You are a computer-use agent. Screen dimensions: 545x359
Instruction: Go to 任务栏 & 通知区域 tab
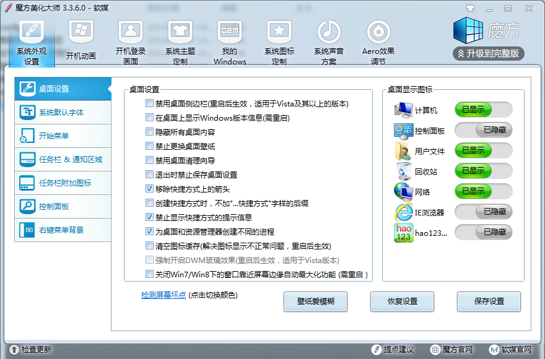63,160
